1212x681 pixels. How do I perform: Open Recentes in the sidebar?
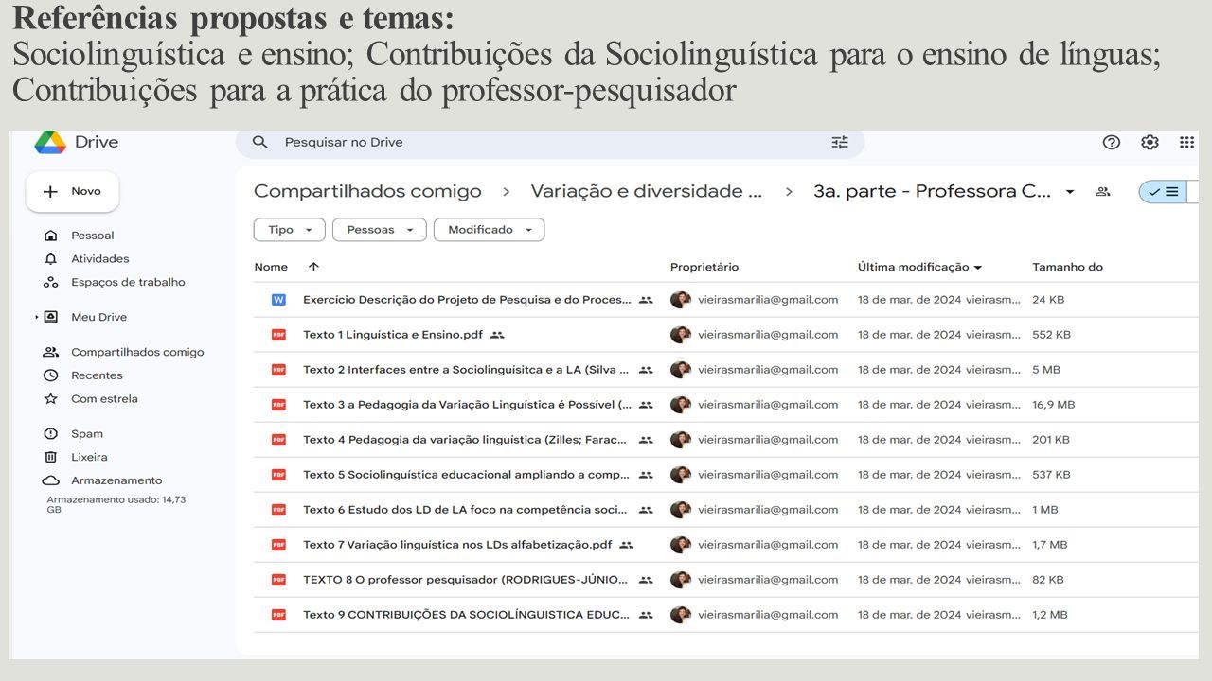coord(97,375)
